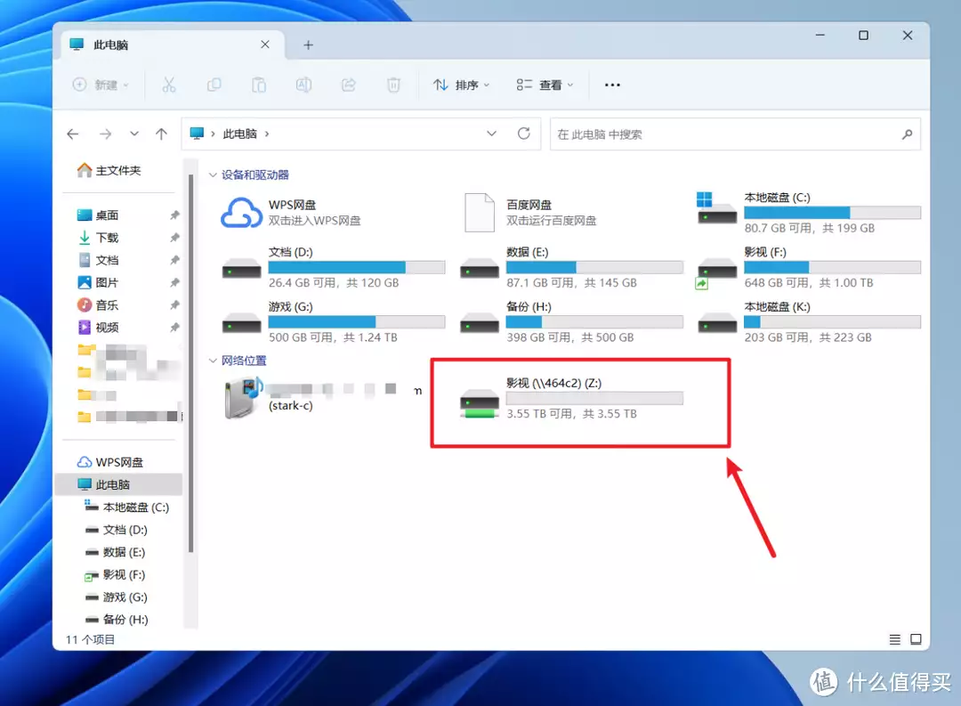Click the C: drive usage bar
This screenshot has width=961, height=706.
point(832,213)
